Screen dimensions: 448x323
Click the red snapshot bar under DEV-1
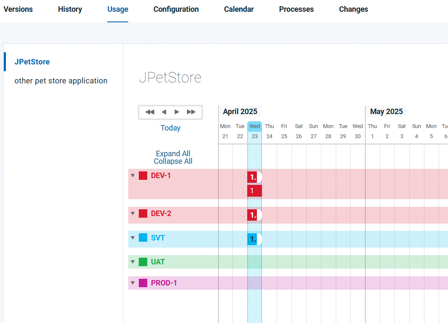click(254, 190)
